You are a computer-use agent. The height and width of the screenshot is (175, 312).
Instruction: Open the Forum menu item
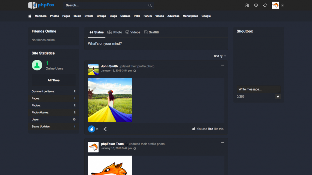pyautogui.click(x=148, y=16)
